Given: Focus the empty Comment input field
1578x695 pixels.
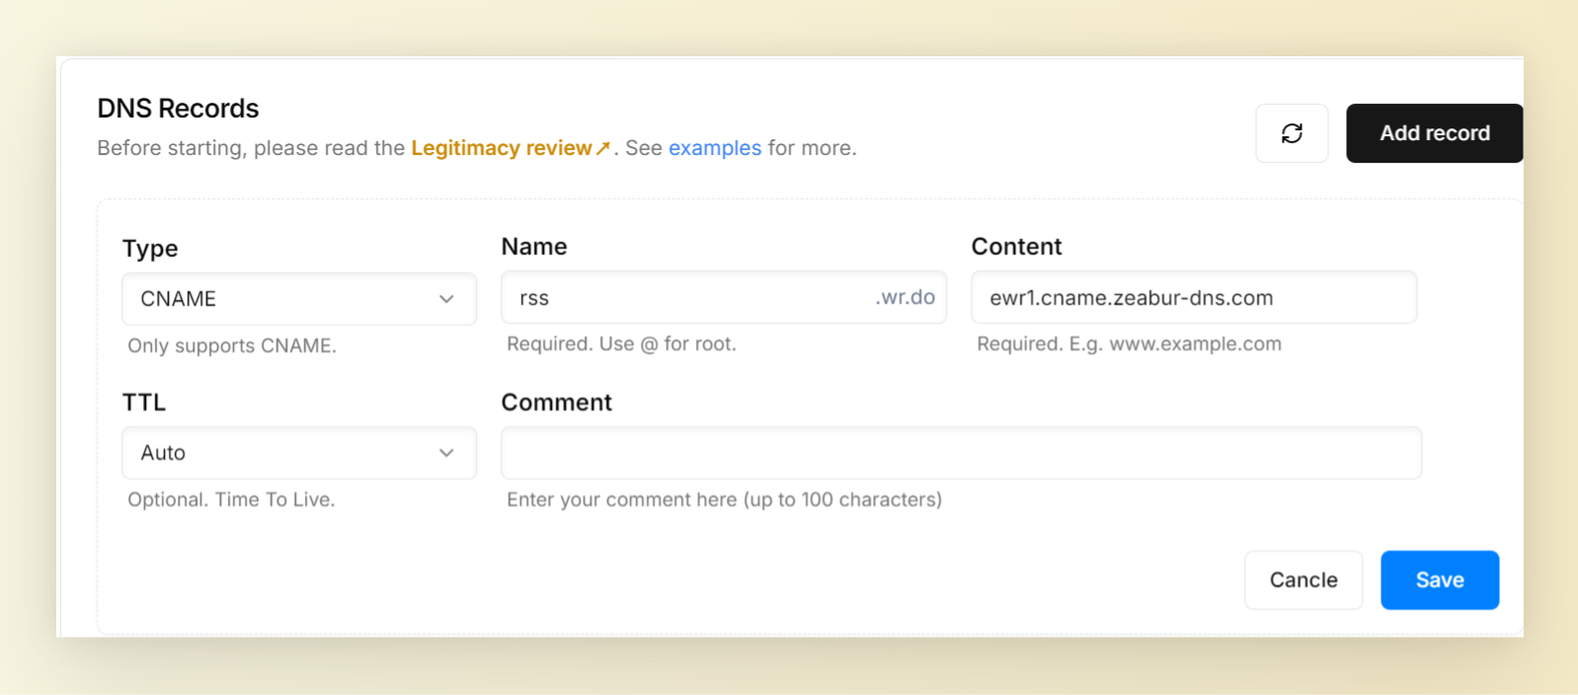Looking at the screenshot, I should pos(960,453).
